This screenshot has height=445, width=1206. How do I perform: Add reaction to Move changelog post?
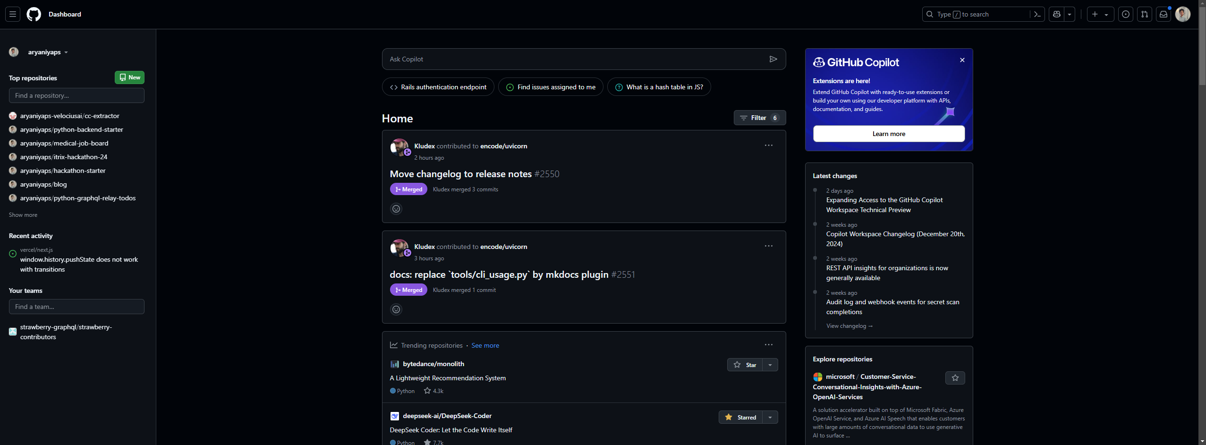pyautogui.click(x=396, y=209)
